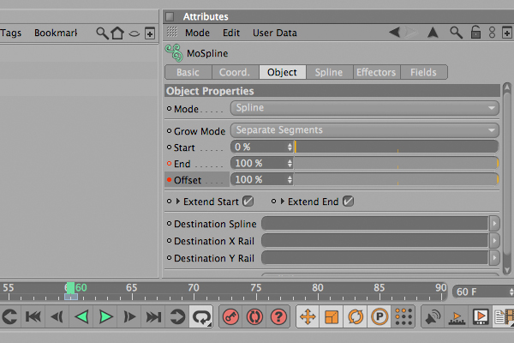514x343 pixels.
Task: Toggle the Scale keyframe icon
Action: click(x=332, y=317)
